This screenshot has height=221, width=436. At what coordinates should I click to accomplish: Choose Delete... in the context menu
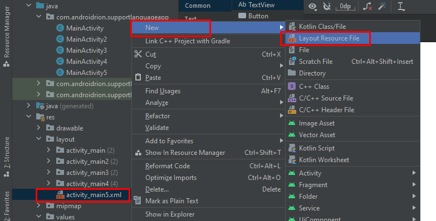208,189
